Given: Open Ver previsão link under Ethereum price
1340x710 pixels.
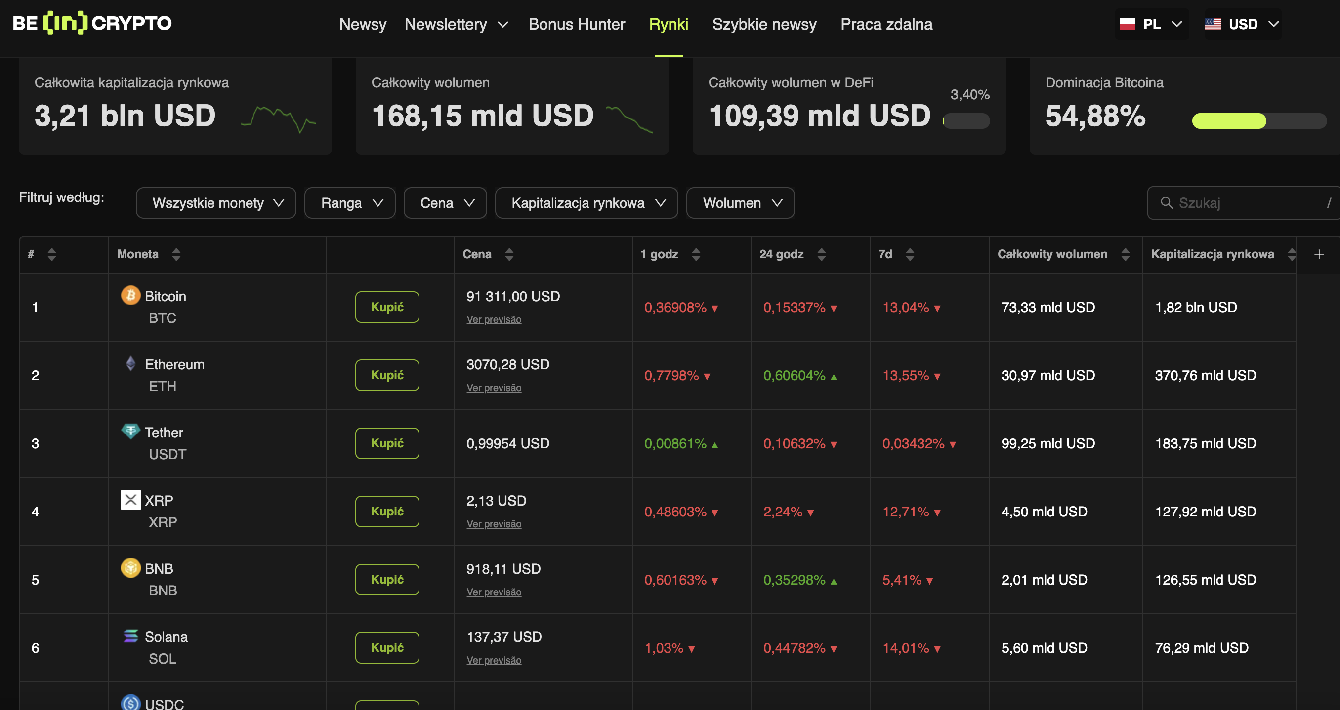Looking at the screenshot, I should click(493, 388).
